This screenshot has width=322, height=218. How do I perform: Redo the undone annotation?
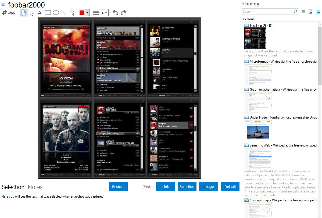click(123, 13)
